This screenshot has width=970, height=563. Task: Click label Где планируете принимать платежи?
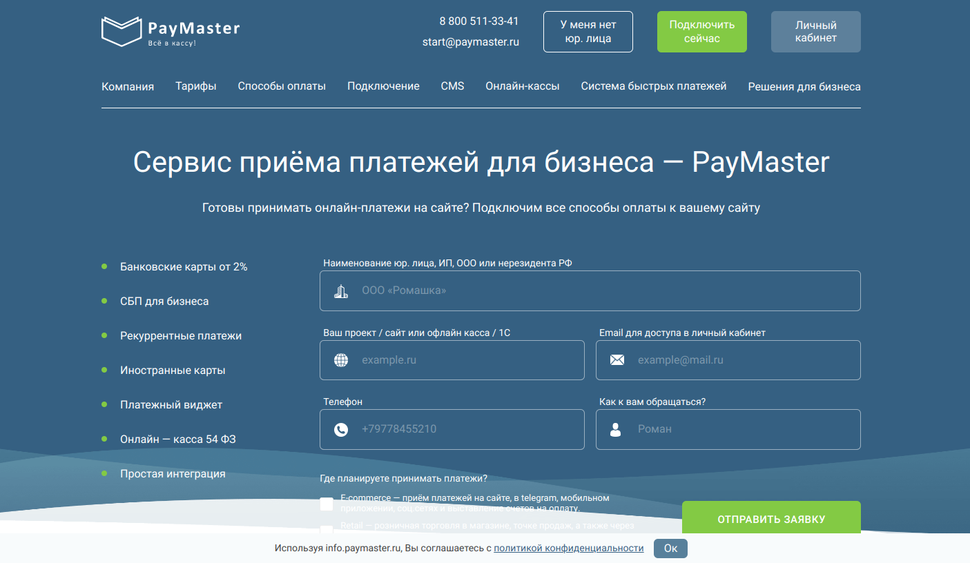tap(404, 478)
